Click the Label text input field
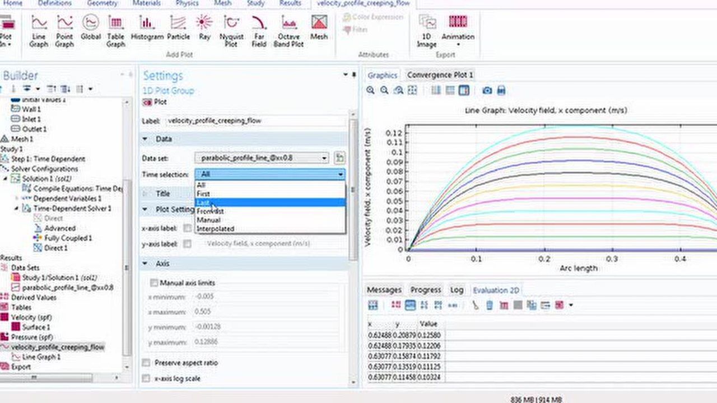 (256, 120)
